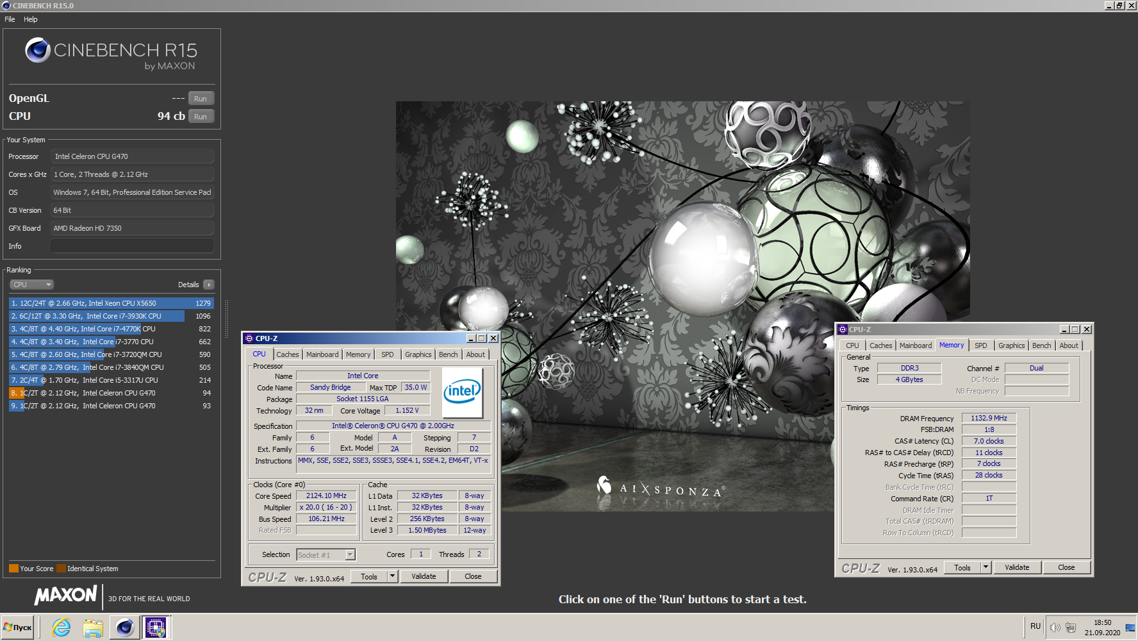This screenshot has height=641, width=1138.
Task: Click DRAM Frequency value 1132.9 MHz
Action: tap(989, 418)
